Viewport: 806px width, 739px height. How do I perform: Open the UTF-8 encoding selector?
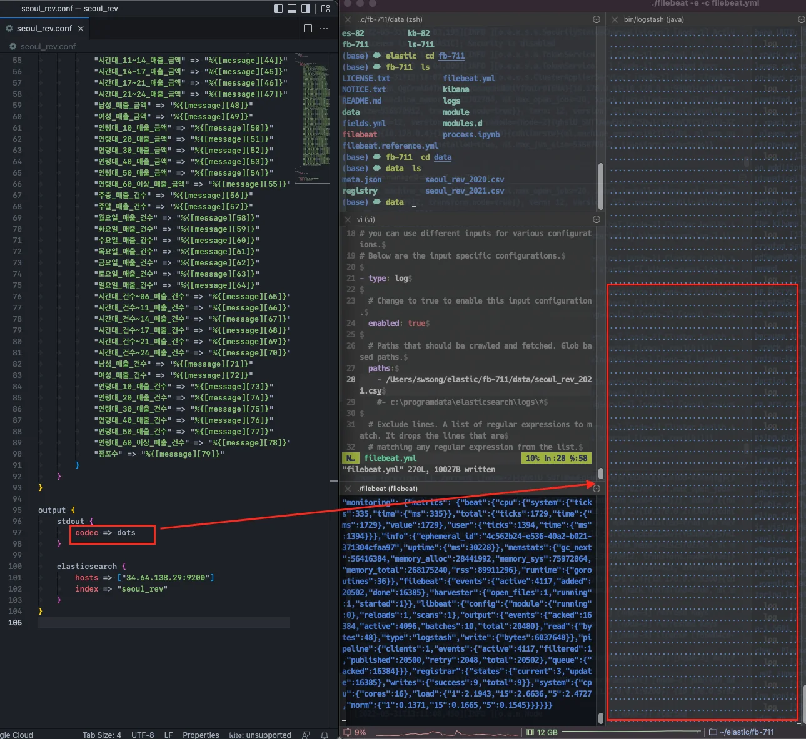tap(143, 735)
